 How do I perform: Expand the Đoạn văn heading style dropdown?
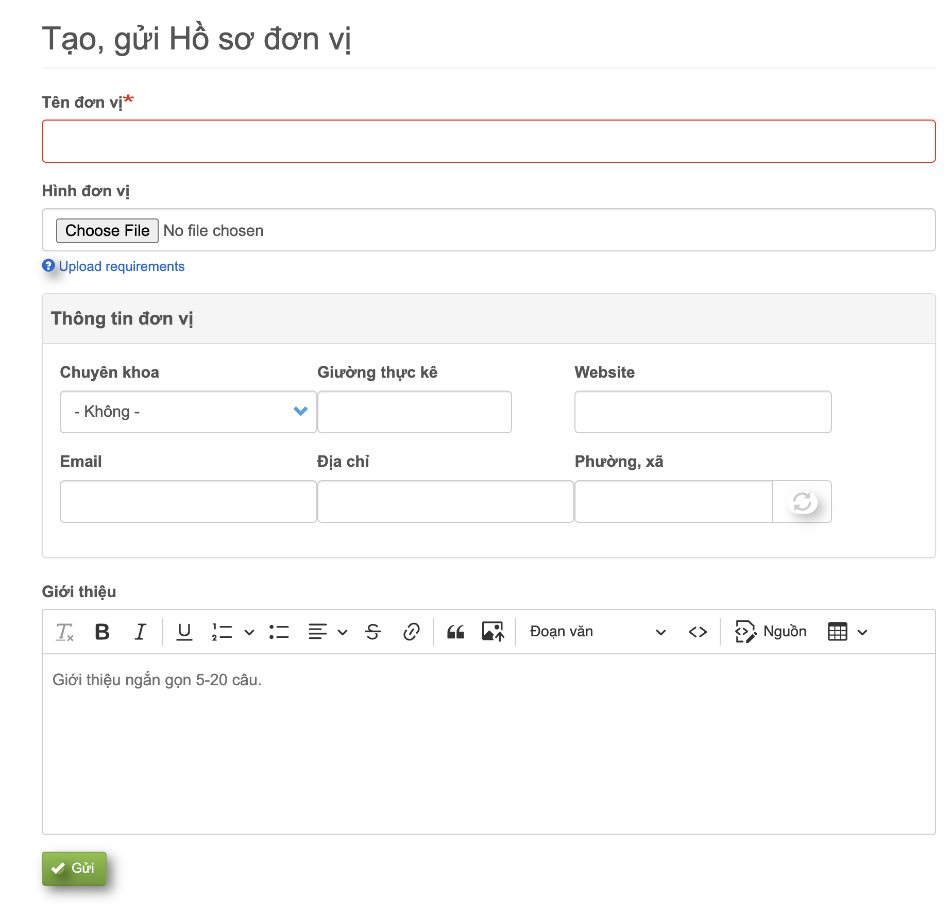coord(598,632)
